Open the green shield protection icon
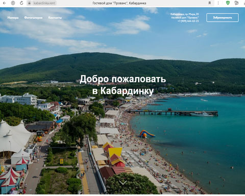 click(228, 3)
